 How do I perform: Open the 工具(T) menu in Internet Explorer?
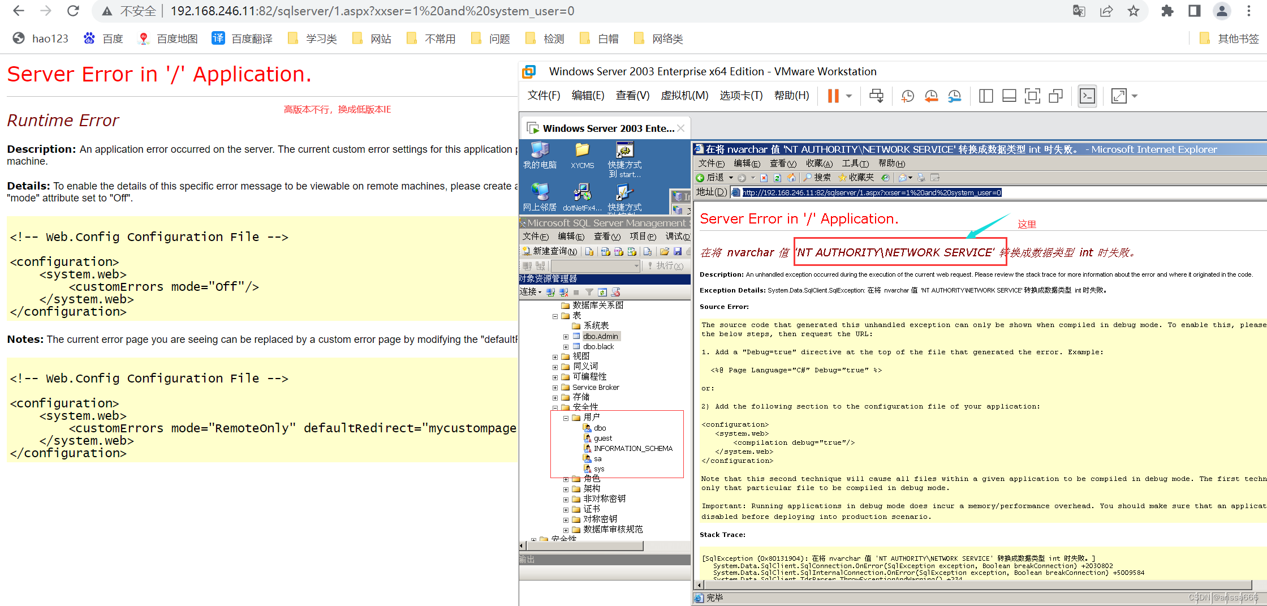[855, 163]
